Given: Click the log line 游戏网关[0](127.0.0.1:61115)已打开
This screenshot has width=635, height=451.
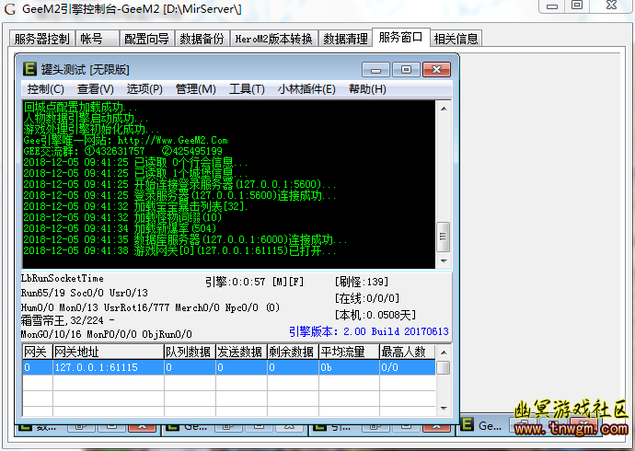Looking at the screenshot, I should [x=179, y=250].
